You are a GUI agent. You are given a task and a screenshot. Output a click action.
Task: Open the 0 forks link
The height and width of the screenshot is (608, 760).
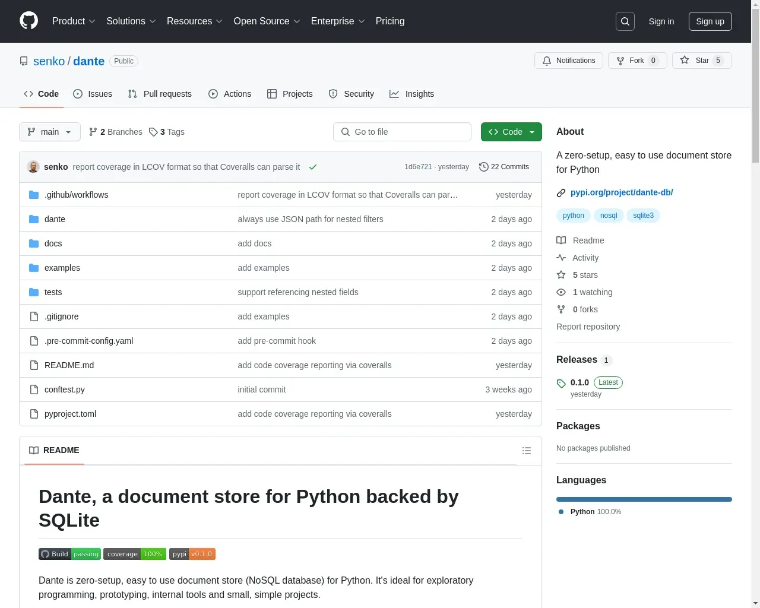click(577, 309)
